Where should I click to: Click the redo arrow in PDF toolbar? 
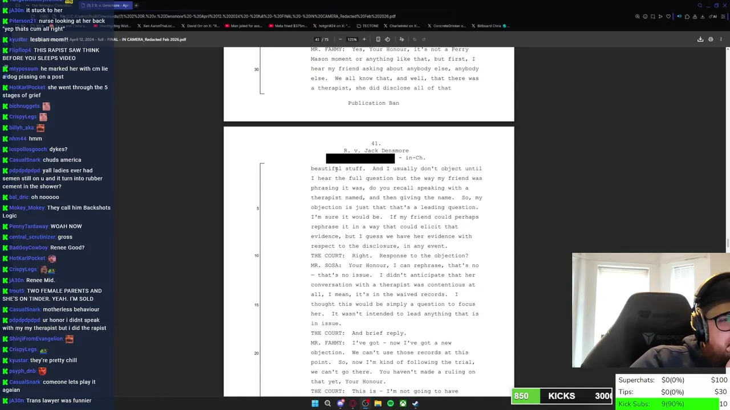click(424, 39)
